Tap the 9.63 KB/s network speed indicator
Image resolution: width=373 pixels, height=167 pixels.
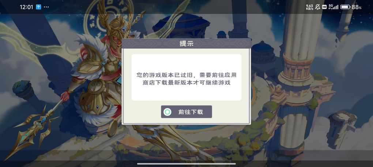pyautogui.click(x=309, y=7)
